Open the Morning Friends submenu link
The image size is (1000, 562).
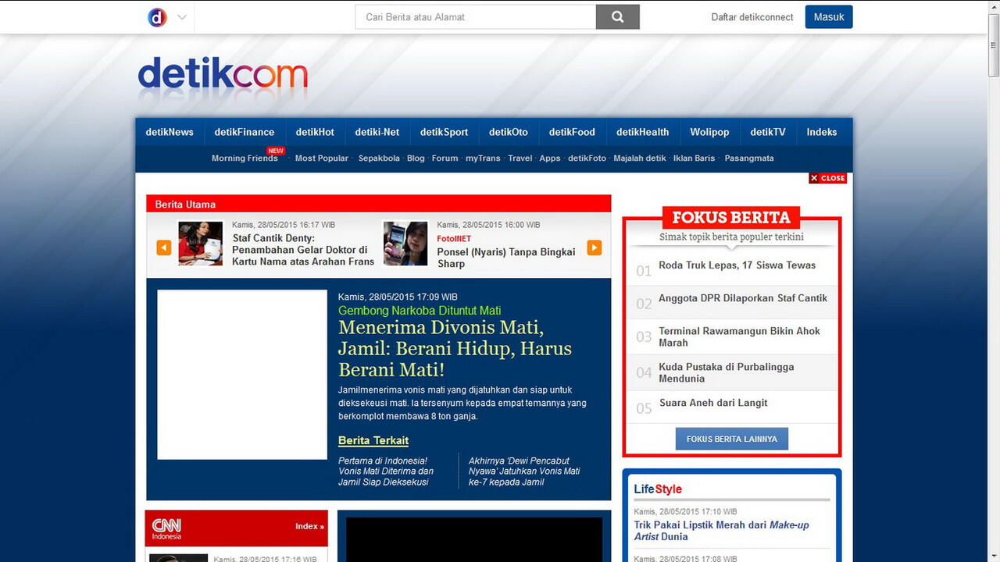coord(245,158)
